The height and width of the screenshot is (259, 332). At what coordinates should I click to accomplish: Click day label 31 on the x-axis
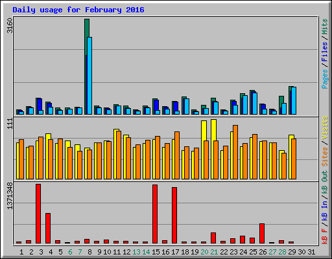[x=311, y=252]
